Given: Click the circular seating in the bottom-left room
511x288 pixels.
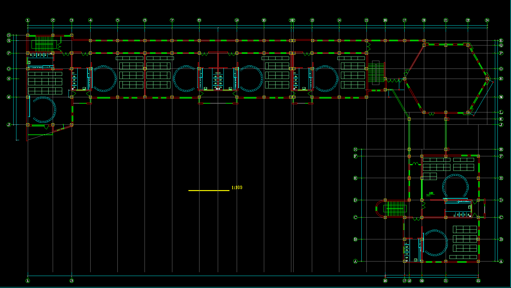Looking at the screenshot, I should [44, 110].
